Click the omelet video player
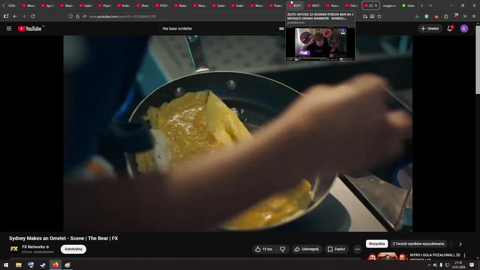Image resolution: width=480 pixels, height=270 pixels. pyautogui.click(x=238, y=133)
